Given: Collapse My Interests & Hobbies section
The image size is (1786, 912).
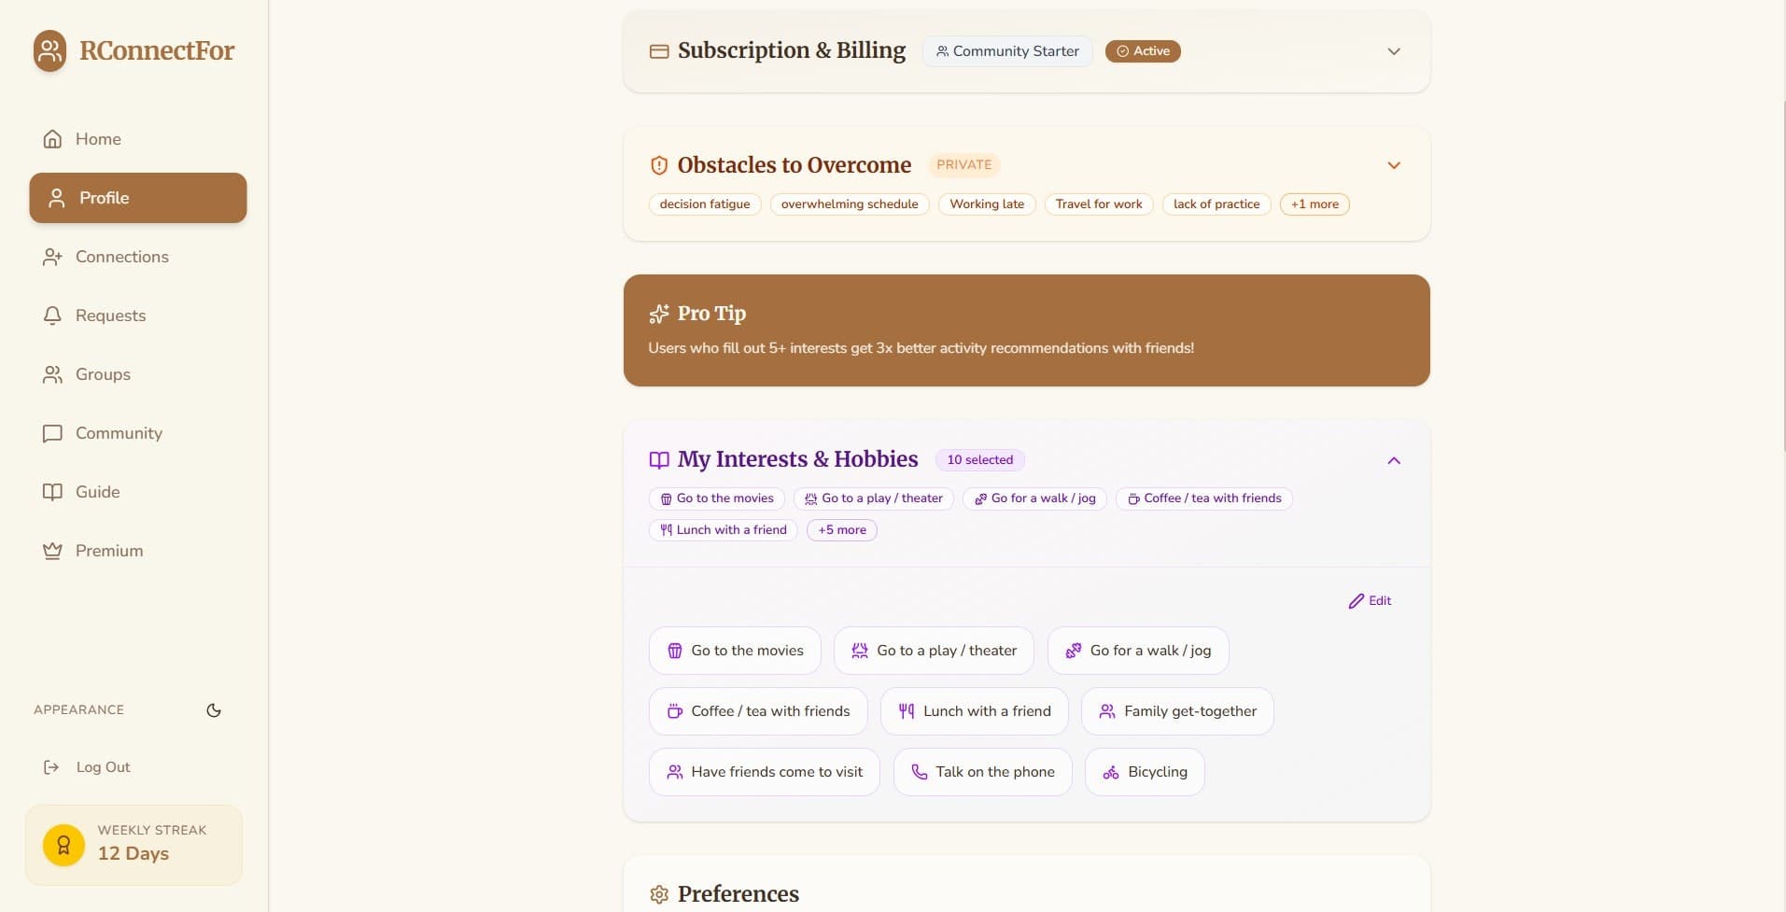Looking at the screenshot, I should tap(1393, 460).
